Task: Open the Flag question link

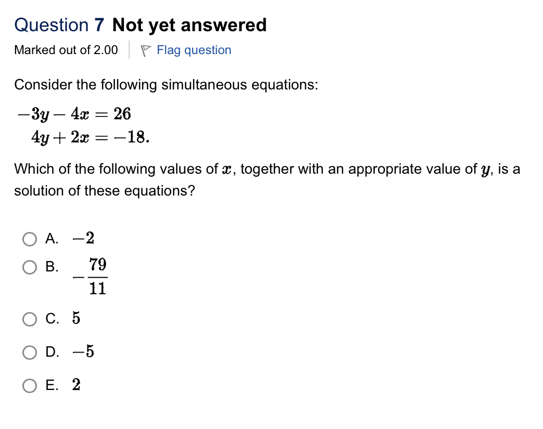Action: tap(194, 50)
